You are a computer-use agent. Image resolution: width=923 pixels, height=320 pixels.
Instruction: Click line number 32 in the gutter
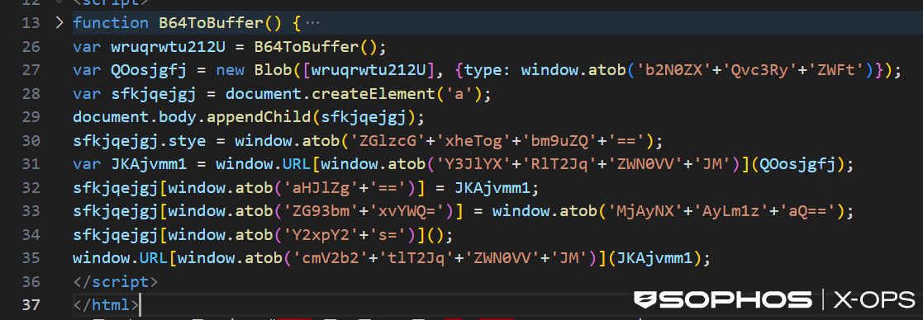click(x=30, y=188)
